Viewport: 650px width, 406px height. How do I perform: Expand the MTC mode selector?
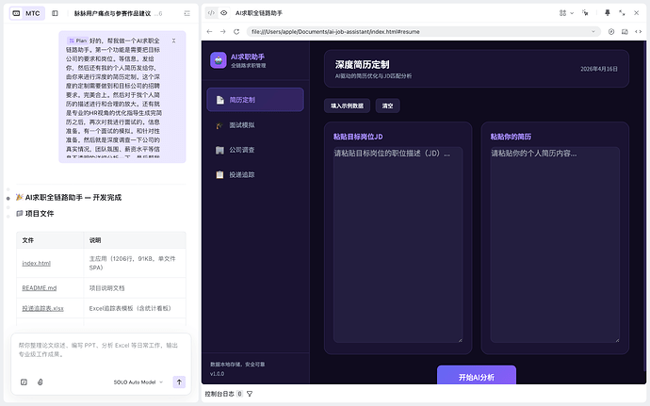28,14
